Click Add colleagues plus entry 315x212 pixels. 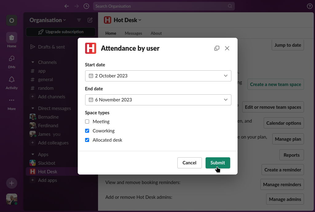53,143
